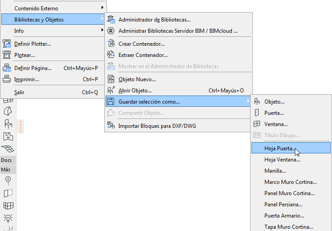The width and height of the screenshot is (332, 231).
Task: Save selection as Puerta Armario...
Action: tap(291, 216)
